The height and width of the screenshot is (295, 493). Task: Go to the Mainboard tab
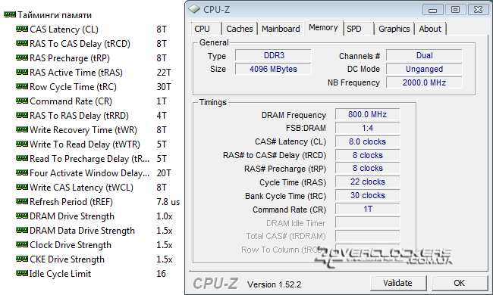[281, 29]
